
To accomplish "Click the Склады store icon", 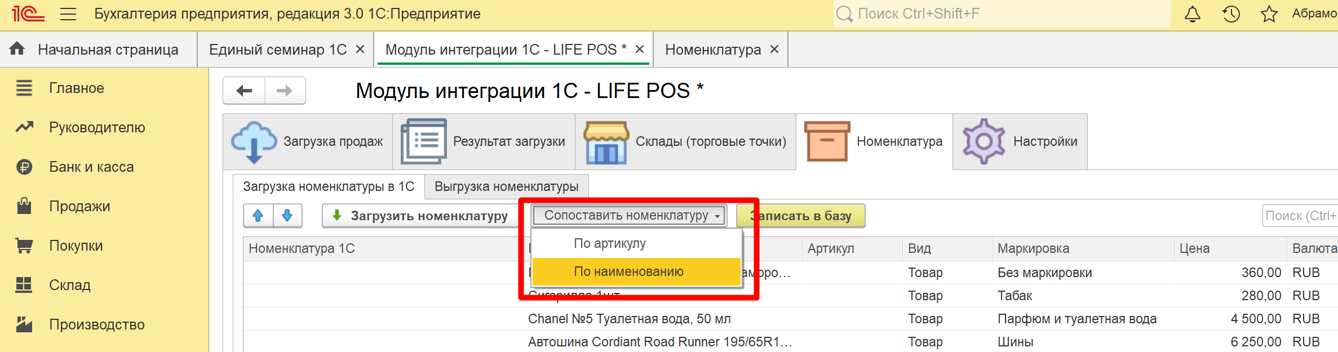I will (x=606, y=142).
